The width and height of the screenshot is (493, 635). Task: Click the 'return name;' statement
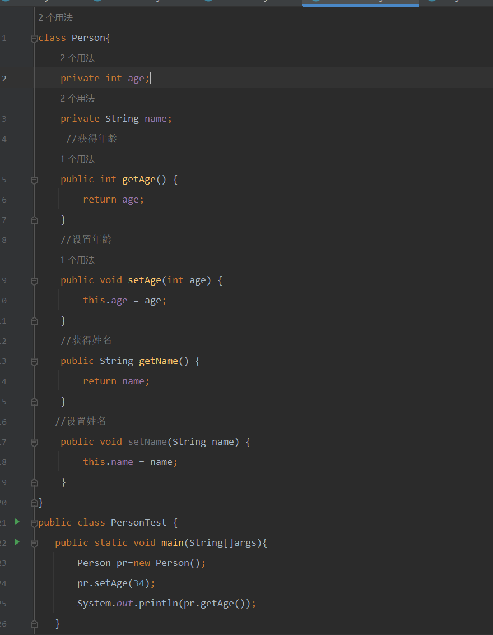pyautogui.click(x=116, y=381)
